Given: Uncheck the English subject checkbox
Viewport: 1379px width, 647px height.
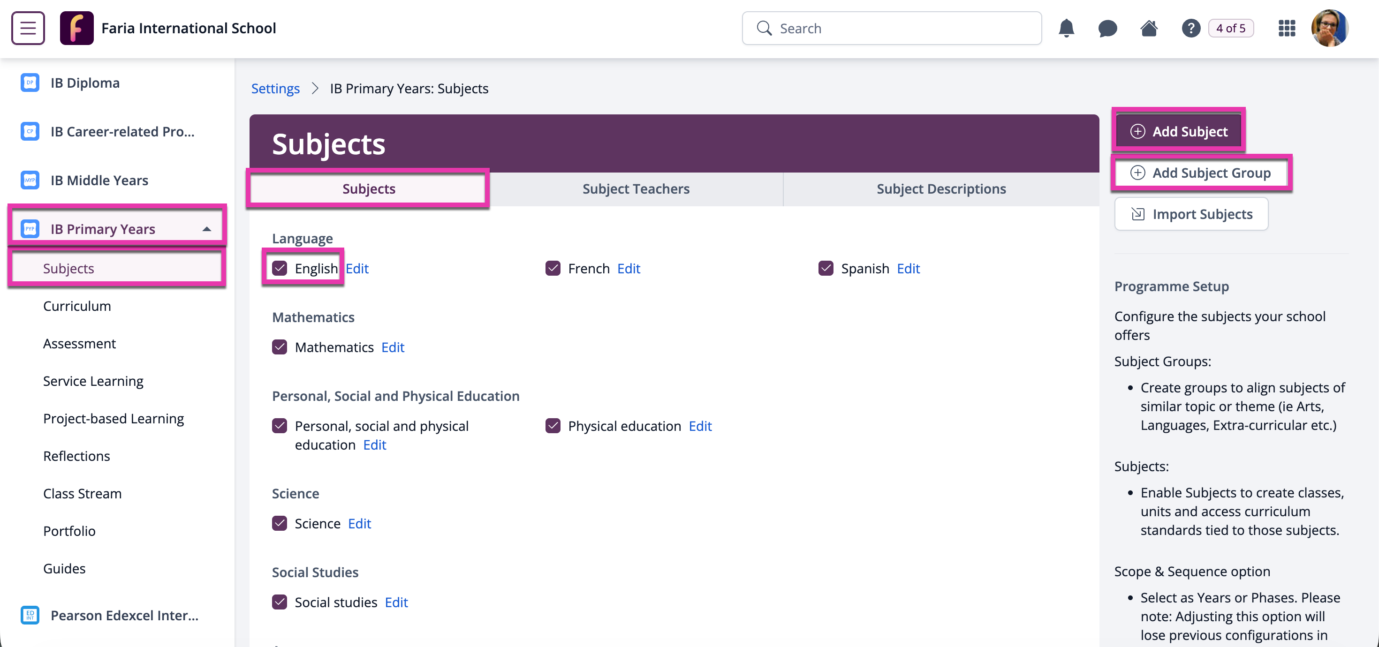Looking at the screenshot, I should tap(280, 268).
